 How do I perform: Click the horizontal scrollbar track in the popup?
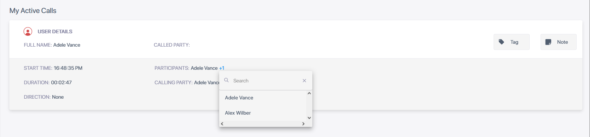(263, 124)
